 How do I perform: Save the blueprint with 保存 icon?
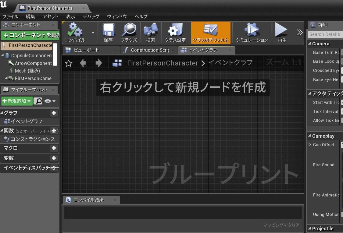coord(108,32)
